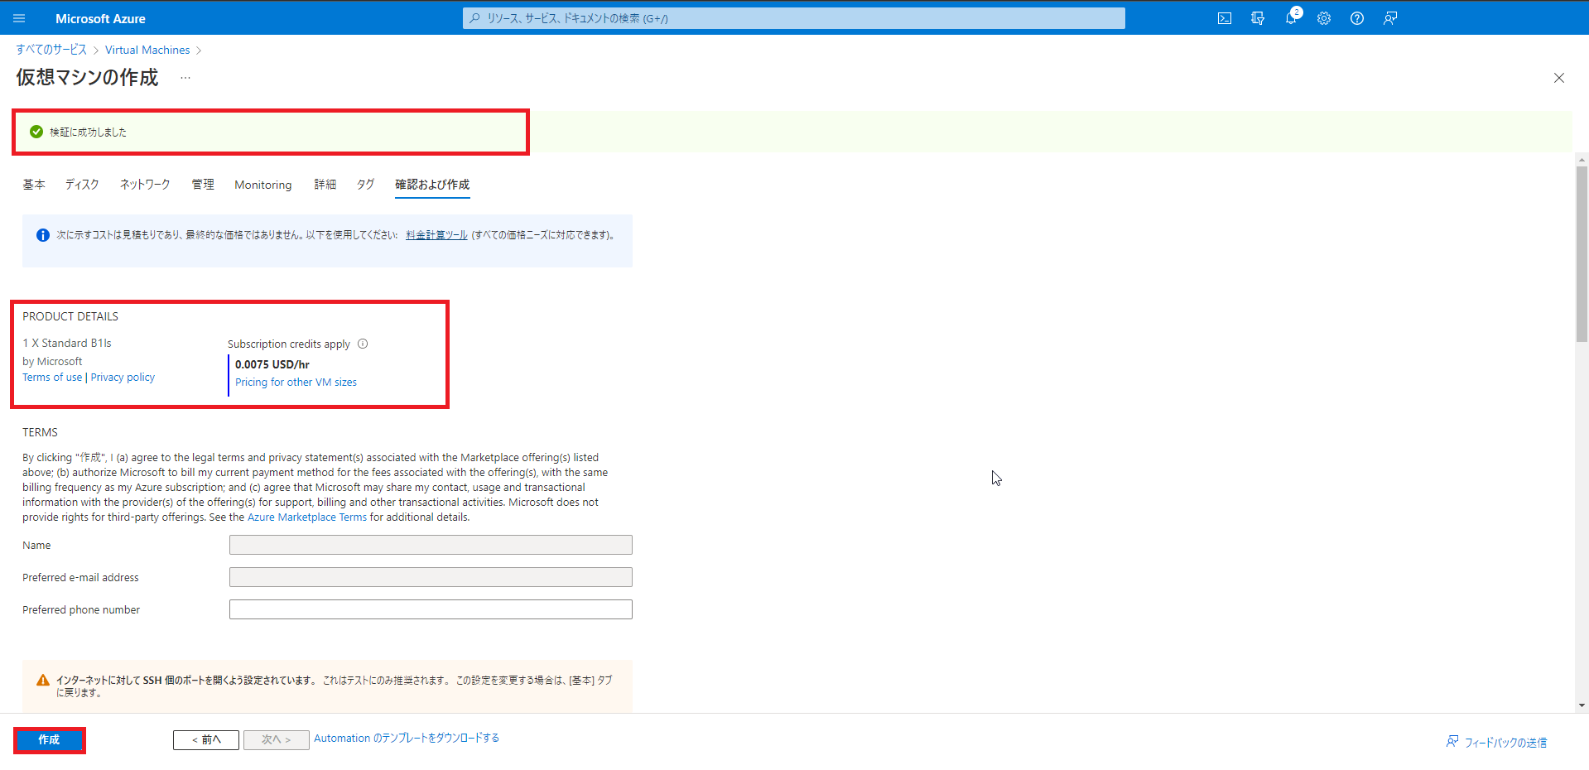This screenshot has width=1589, height=770.
Task: Click the TERMS heading
Action: 40,432
